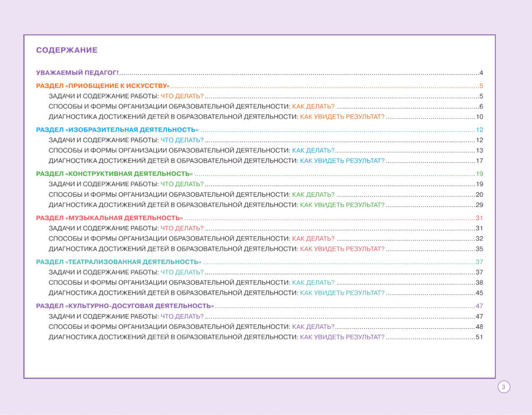
Task: Open «Как увидеть результат?» entry for page 10
Action: point(342,117)
